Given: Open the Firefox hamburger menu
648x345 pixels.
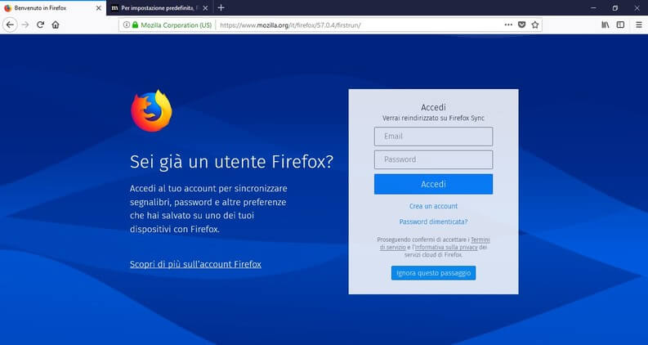Looking at the screenshot, I should point(638,25).
